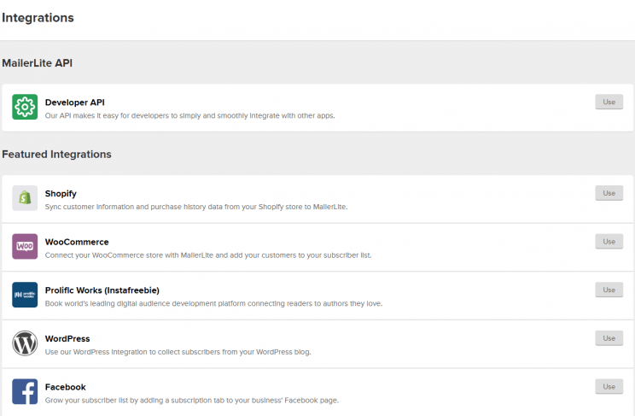Viewport: 635px width, 416px height.
Task: Select the Shopify title text
Action: 61,194
